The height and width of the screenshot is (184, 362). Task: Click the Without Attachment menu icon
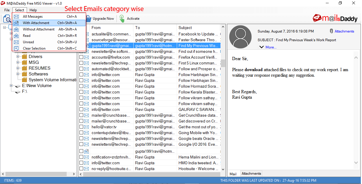[17, 29]
